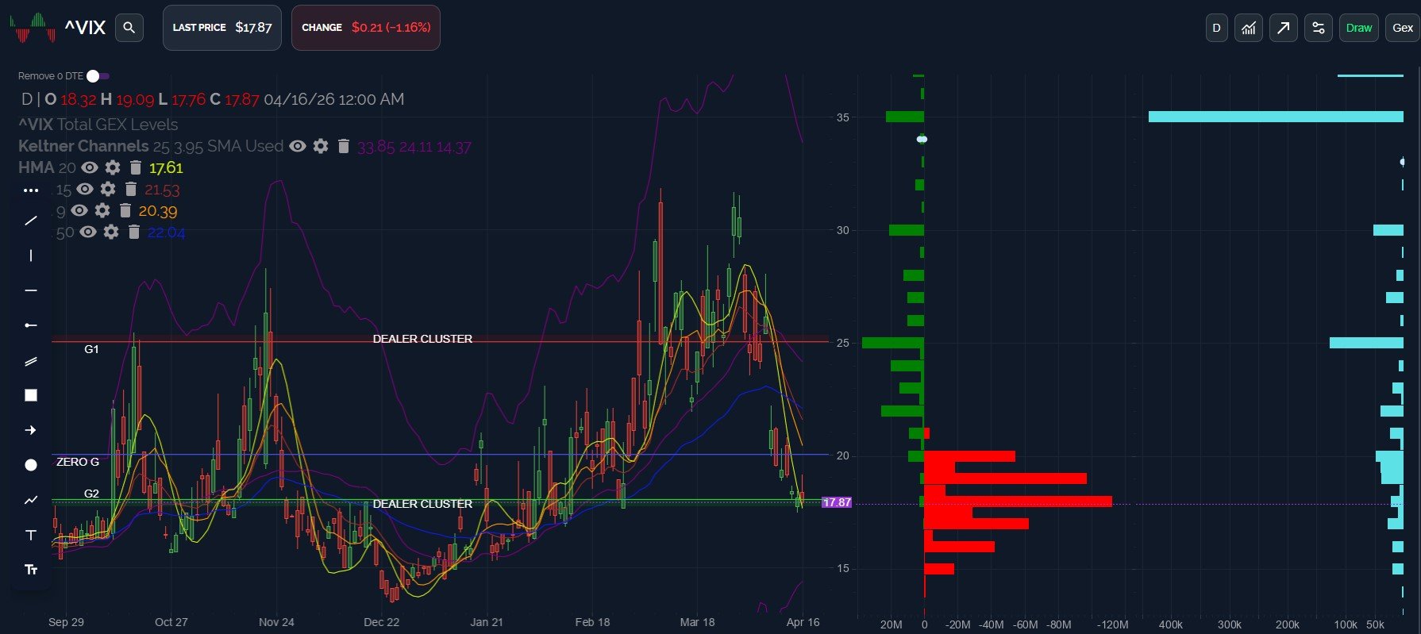
Task: Click the green GEX bar at strike 25
Action: [893, 343]
